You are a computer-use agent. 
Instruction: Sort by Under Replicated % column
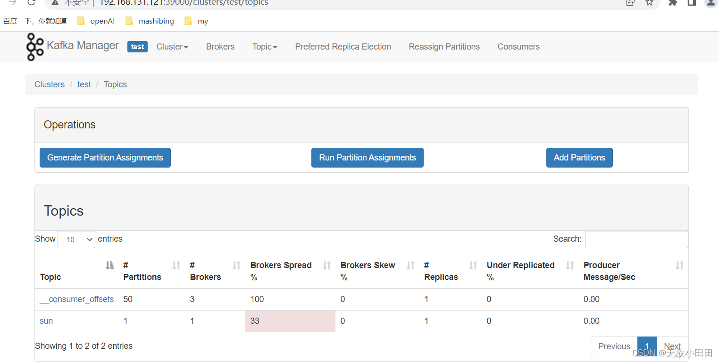(x=570, y=265)
